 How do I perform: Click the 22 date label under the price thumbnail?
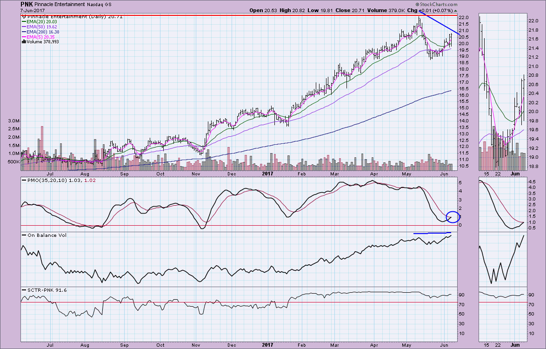498,174
